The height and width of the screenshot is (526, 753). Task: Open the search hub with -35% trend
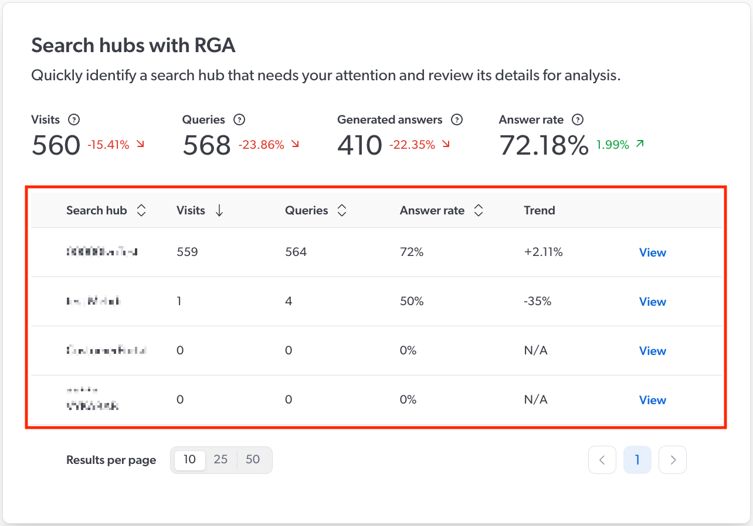(652, 301)
